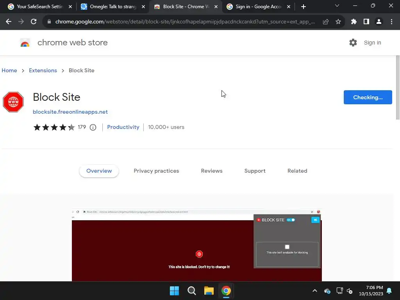Open Windows Start menu
Screen dimensions: 400x300
[x=175, y=291]
